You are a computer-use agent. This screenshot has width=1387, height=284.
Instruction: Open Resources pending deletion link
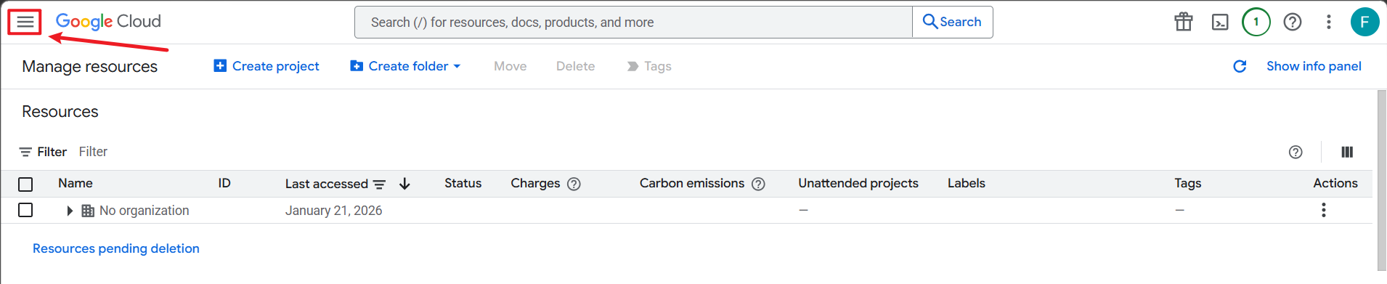[116, 248]
